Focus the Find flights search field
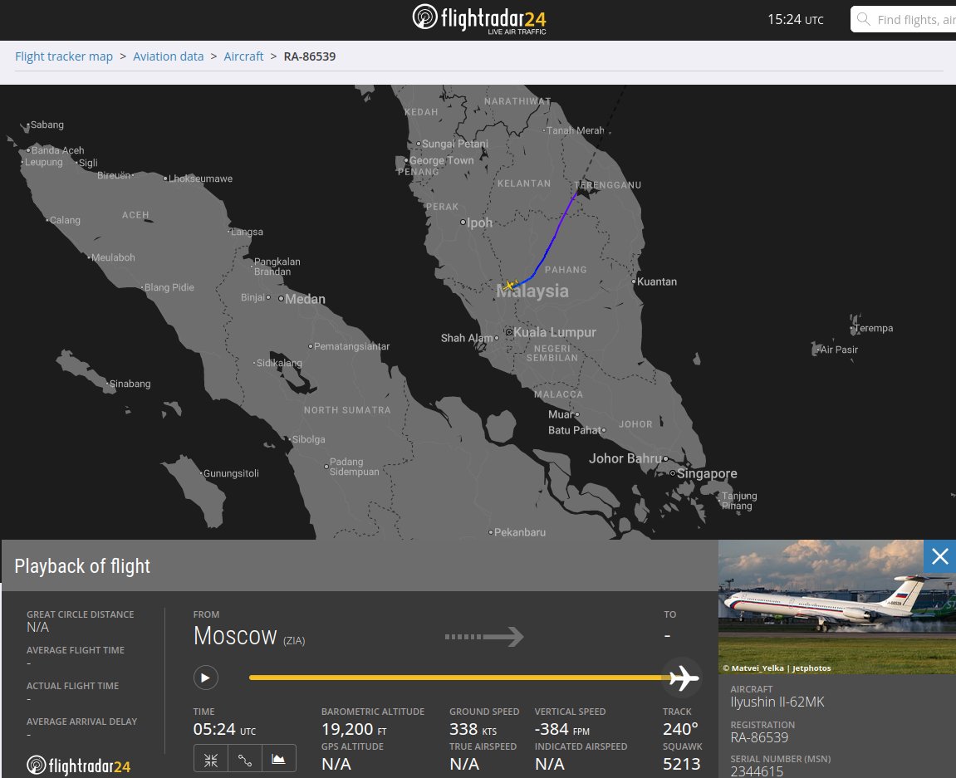 click(x=904, y=19)
